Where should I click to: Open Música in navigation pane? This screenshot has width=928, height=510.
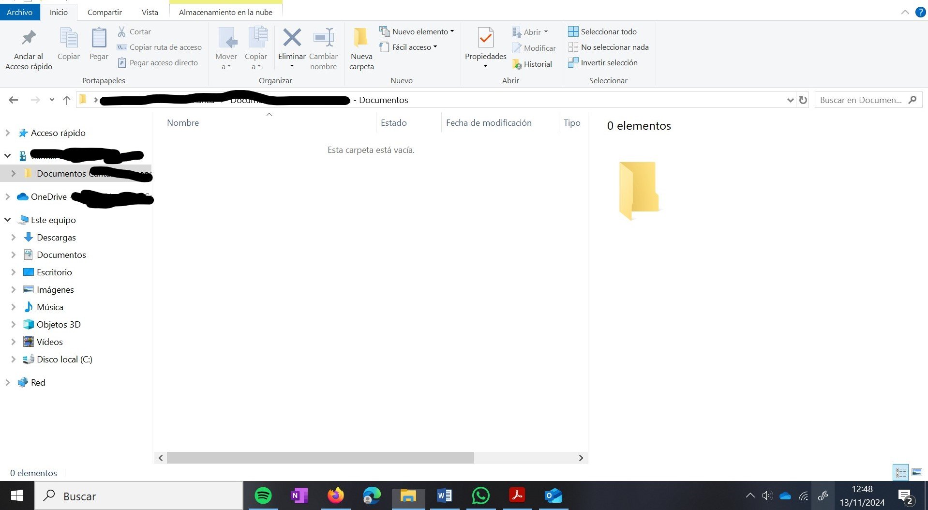click(x=50, y=307)
